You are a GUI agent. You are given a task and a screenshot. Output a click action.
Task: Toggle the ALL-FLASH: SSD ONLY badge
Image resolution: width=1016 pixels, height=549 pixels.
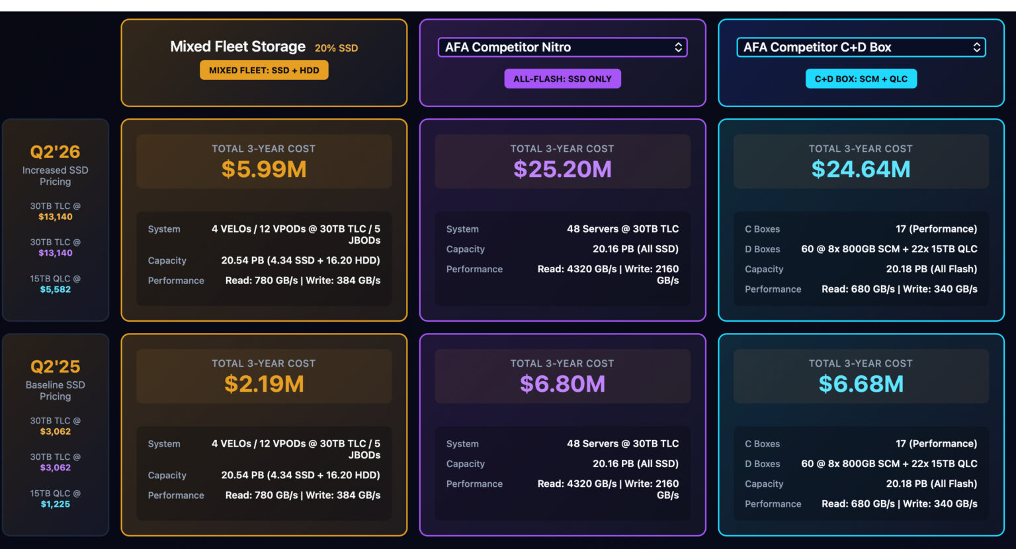pos(562,78)
